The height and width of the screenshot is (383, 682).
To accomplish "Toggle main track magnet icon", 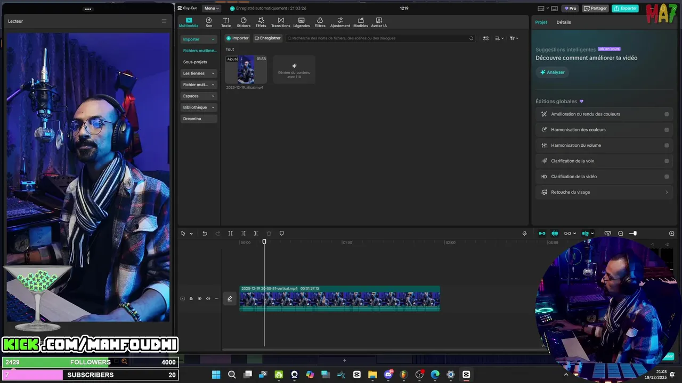I will (x=542, y=234).
